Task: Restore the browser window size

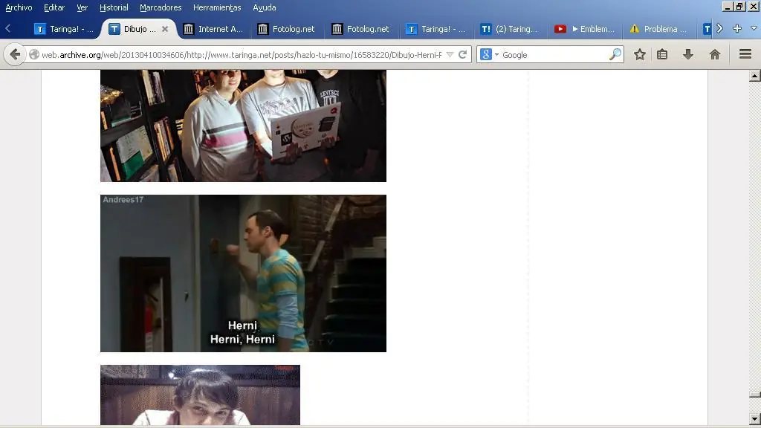Action: tap(739, 6)
